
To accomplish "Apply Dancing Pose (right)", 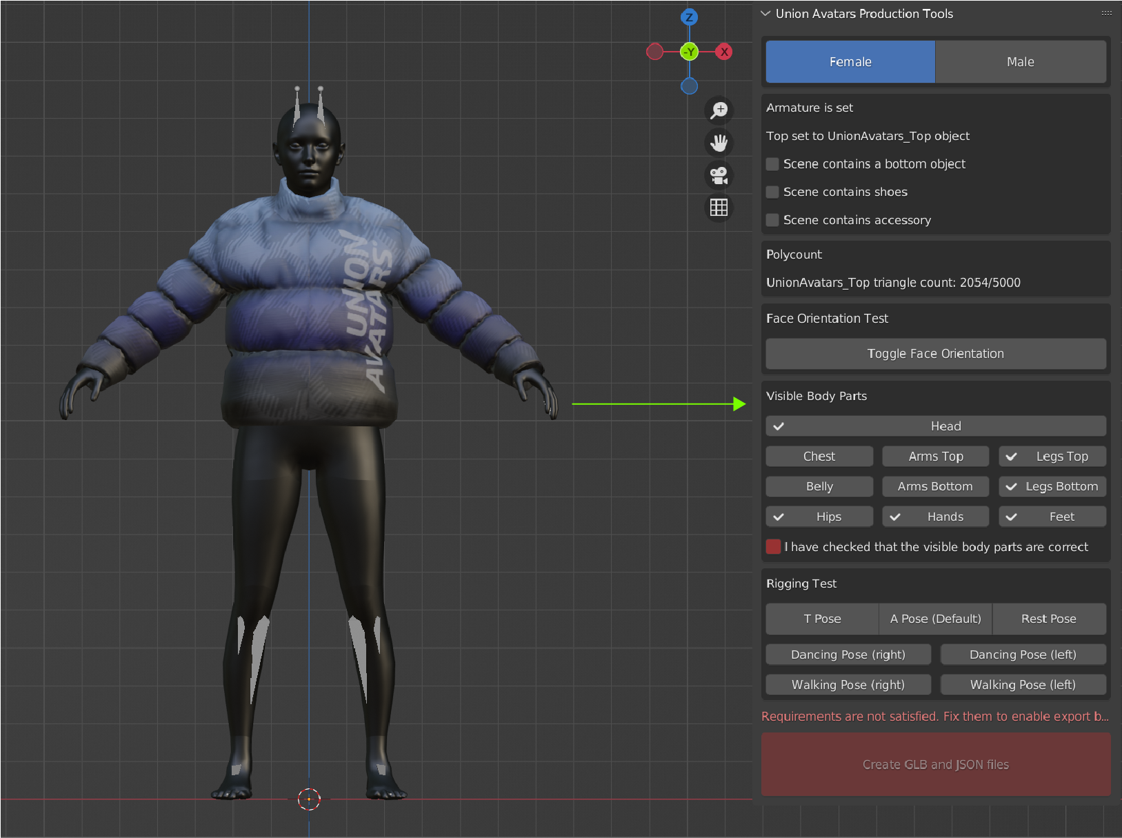I will point(848,655).
